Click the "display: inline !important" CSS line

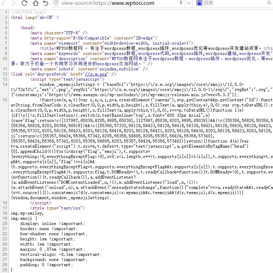[x=48, y=224]
